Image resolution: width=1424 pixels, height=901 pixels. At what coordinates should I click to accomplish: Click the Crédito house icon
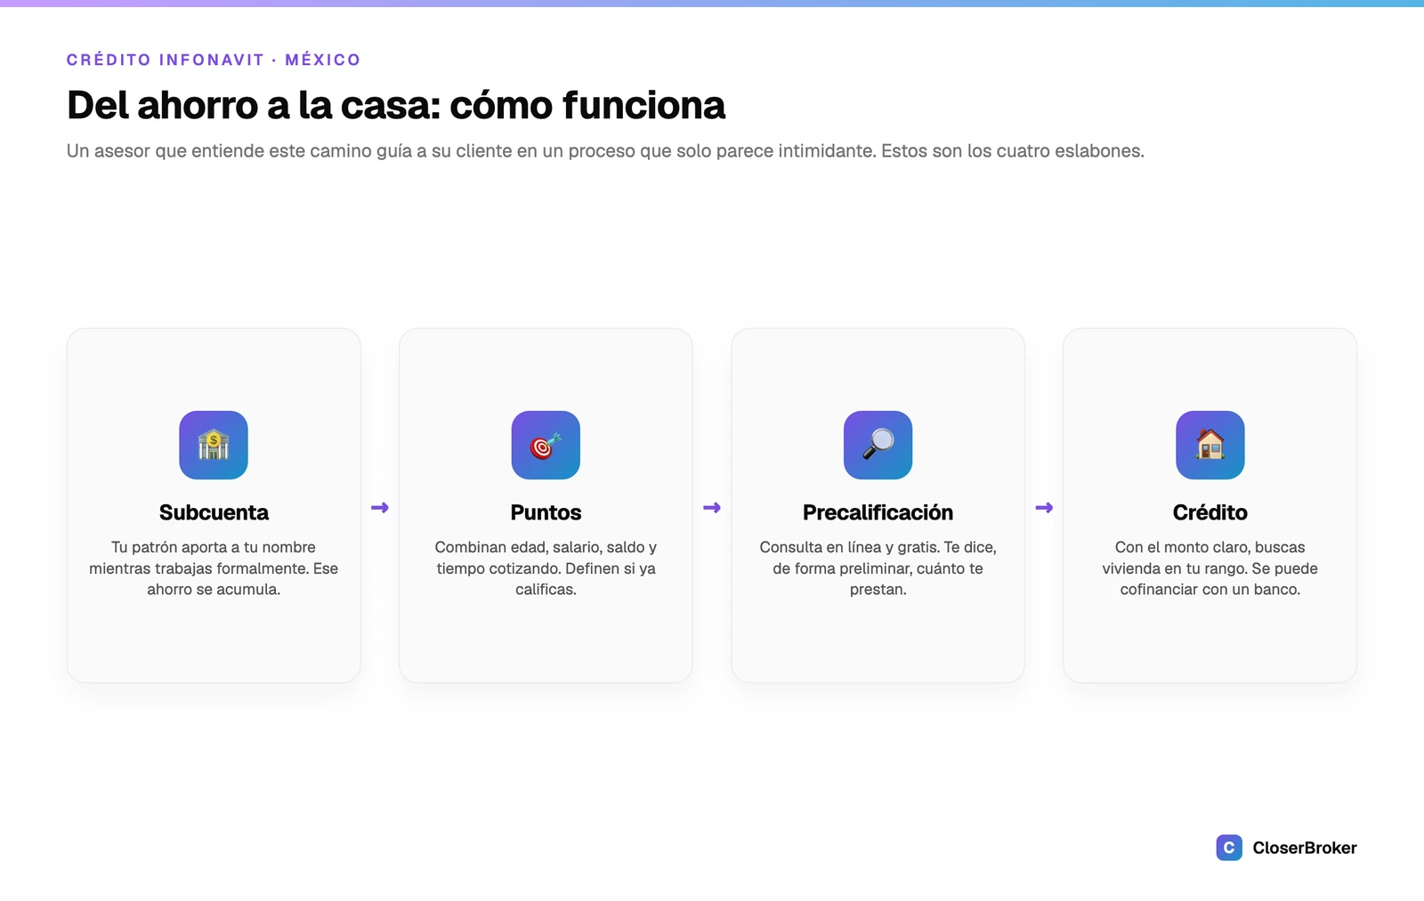click(1210, 445)
